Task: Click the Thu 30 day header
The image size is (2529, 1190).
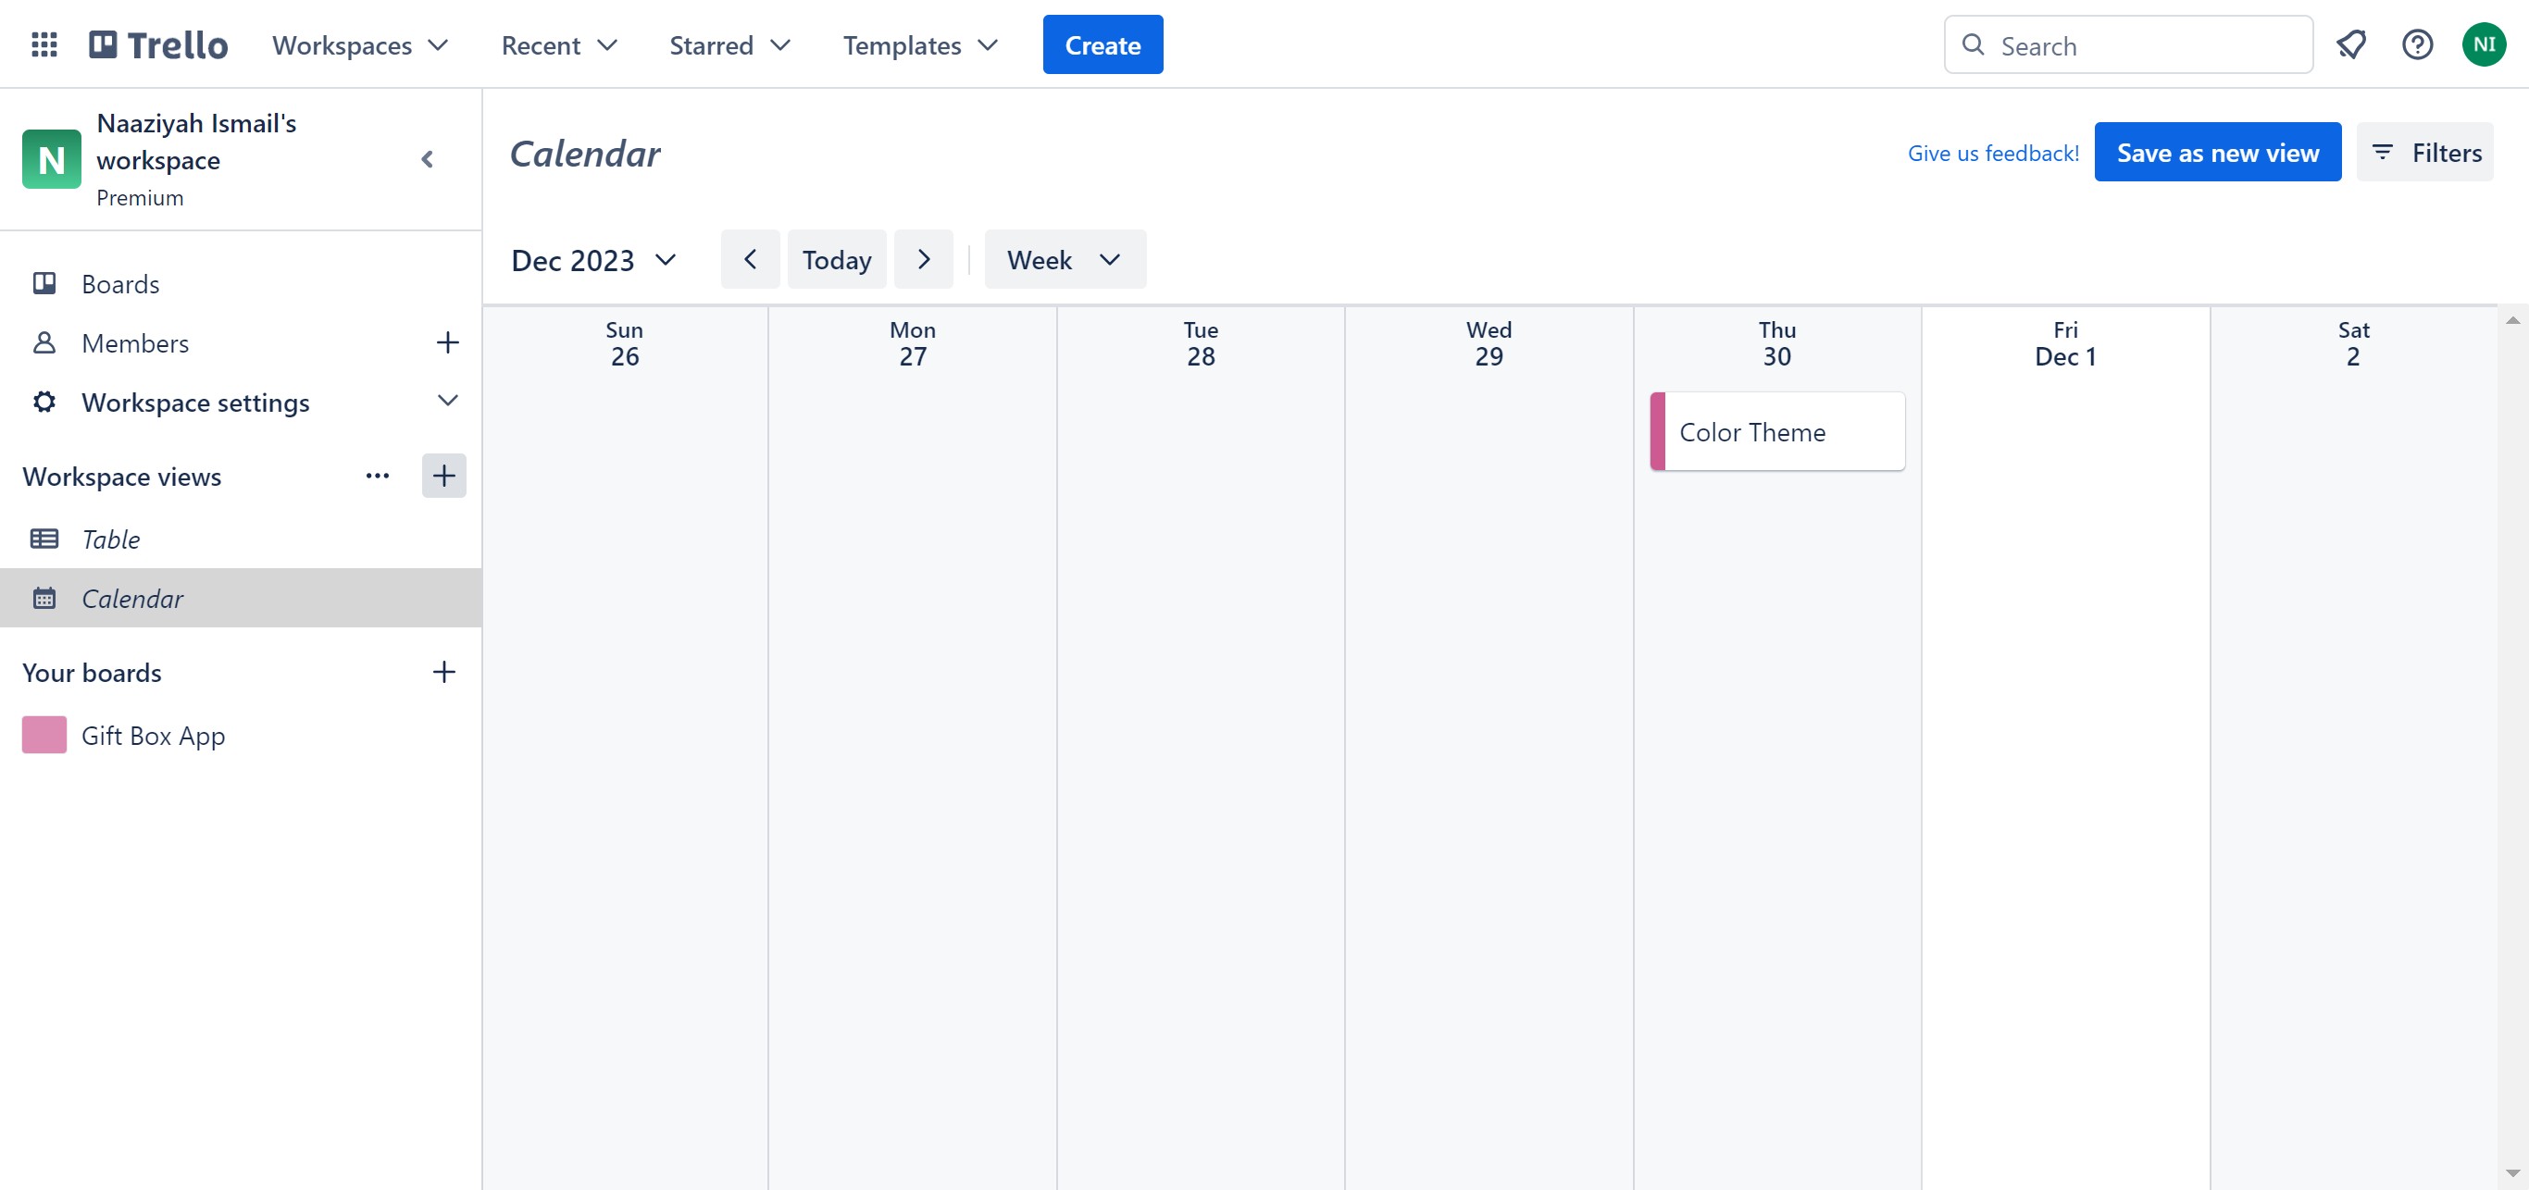Action: coord(1777,343)
